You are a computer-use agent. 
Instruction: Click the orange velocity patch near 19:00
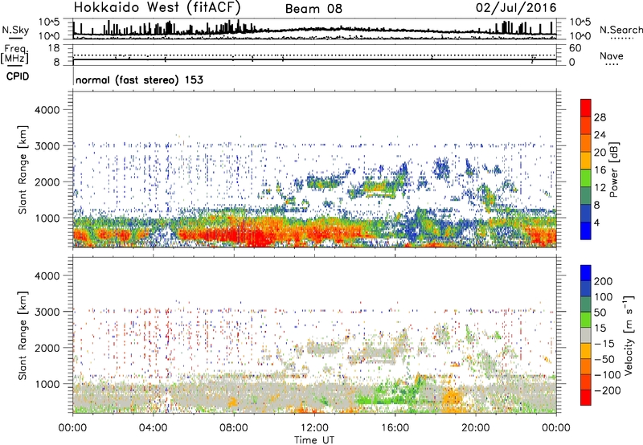point(453,397)
